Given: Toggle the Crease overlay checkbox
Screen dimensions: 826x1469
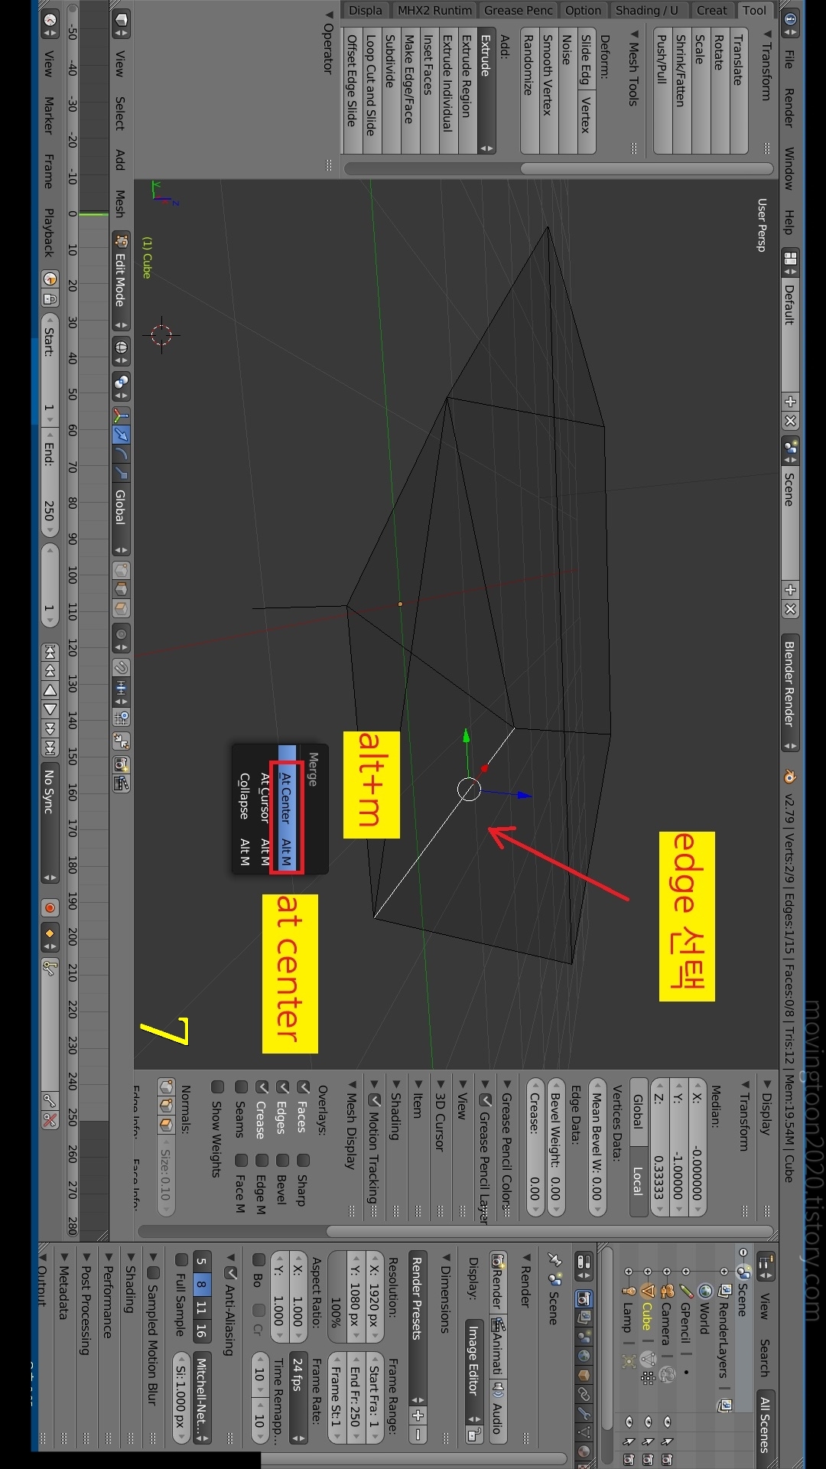Looking at the screenshot, I should pyautogui.click(x=262, y=1087).
